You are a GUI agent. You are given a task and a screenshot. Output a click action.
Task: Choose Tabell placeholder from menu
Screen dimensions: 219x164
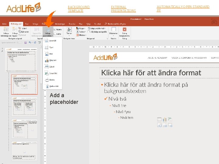point(52,67)
